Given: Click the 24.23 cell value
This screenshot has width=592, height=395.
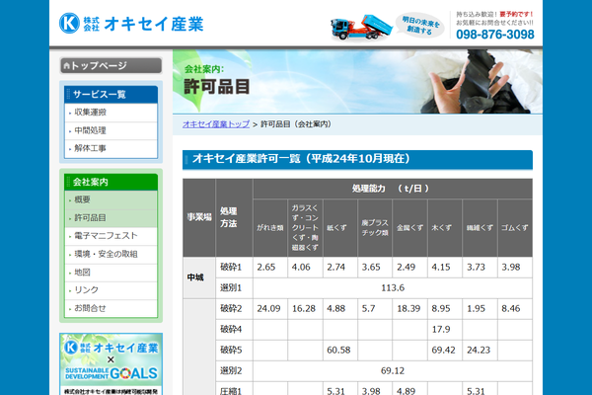Looking at the screenshot, I should pos(479,351).
